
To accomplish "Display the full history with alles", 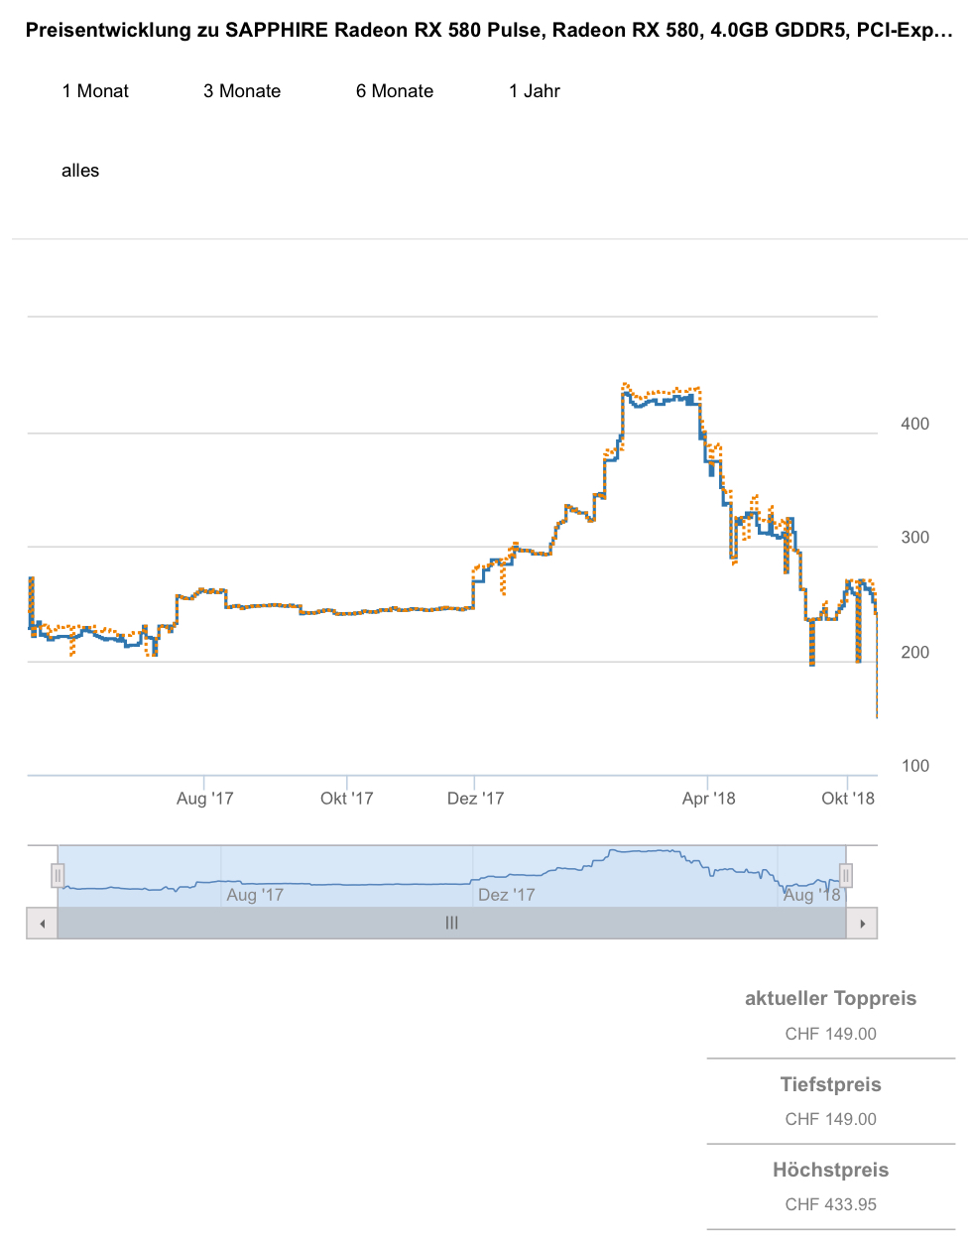I will [x=80, y=171].
